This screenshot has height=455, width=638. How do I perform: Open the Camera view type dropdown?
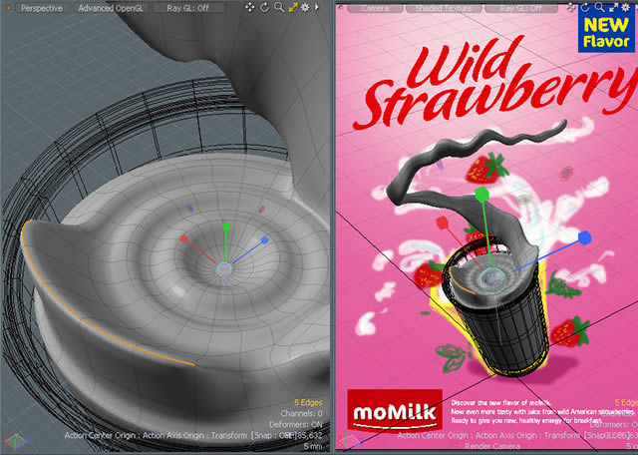(x=375, y=8)
